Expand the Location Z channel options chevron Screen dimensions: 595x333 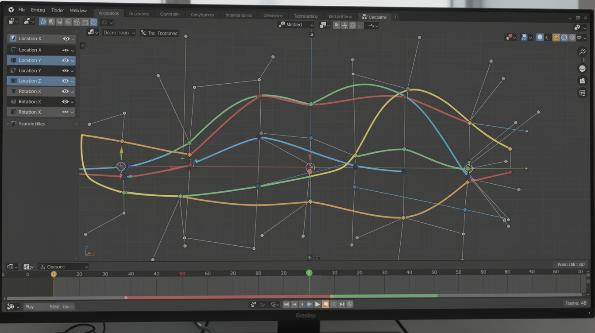tap(72, 81)
